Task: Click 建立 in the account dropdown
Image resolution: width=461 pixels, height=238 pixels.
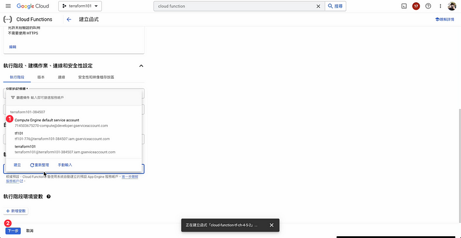Action: tap(17, 165)
